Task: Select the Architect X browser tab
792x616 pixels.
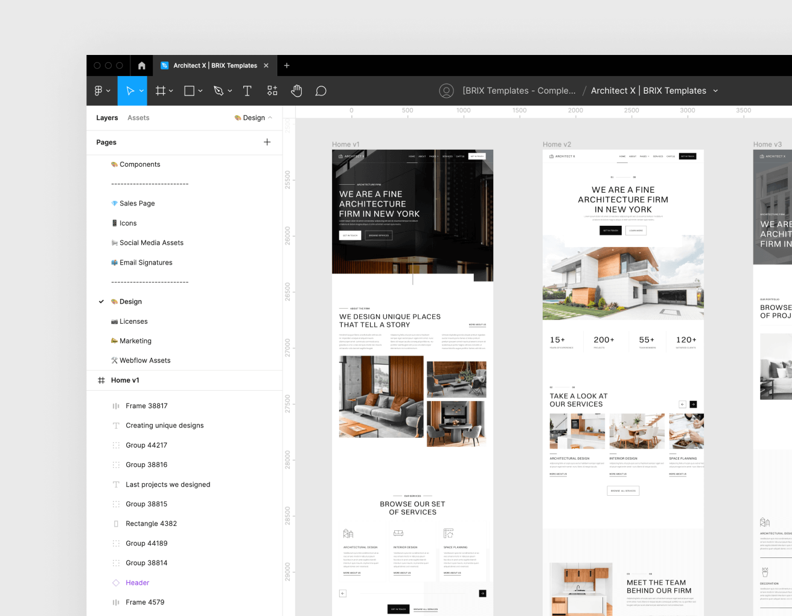Action: [214, 65]
